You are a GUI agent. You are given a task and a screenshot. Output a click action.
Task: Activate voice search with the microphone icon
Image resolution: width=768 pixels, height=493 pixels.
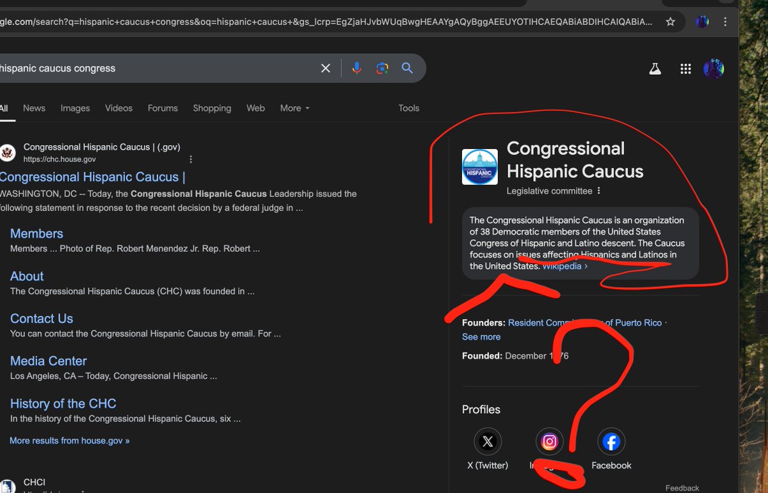[x=356, y=68]
